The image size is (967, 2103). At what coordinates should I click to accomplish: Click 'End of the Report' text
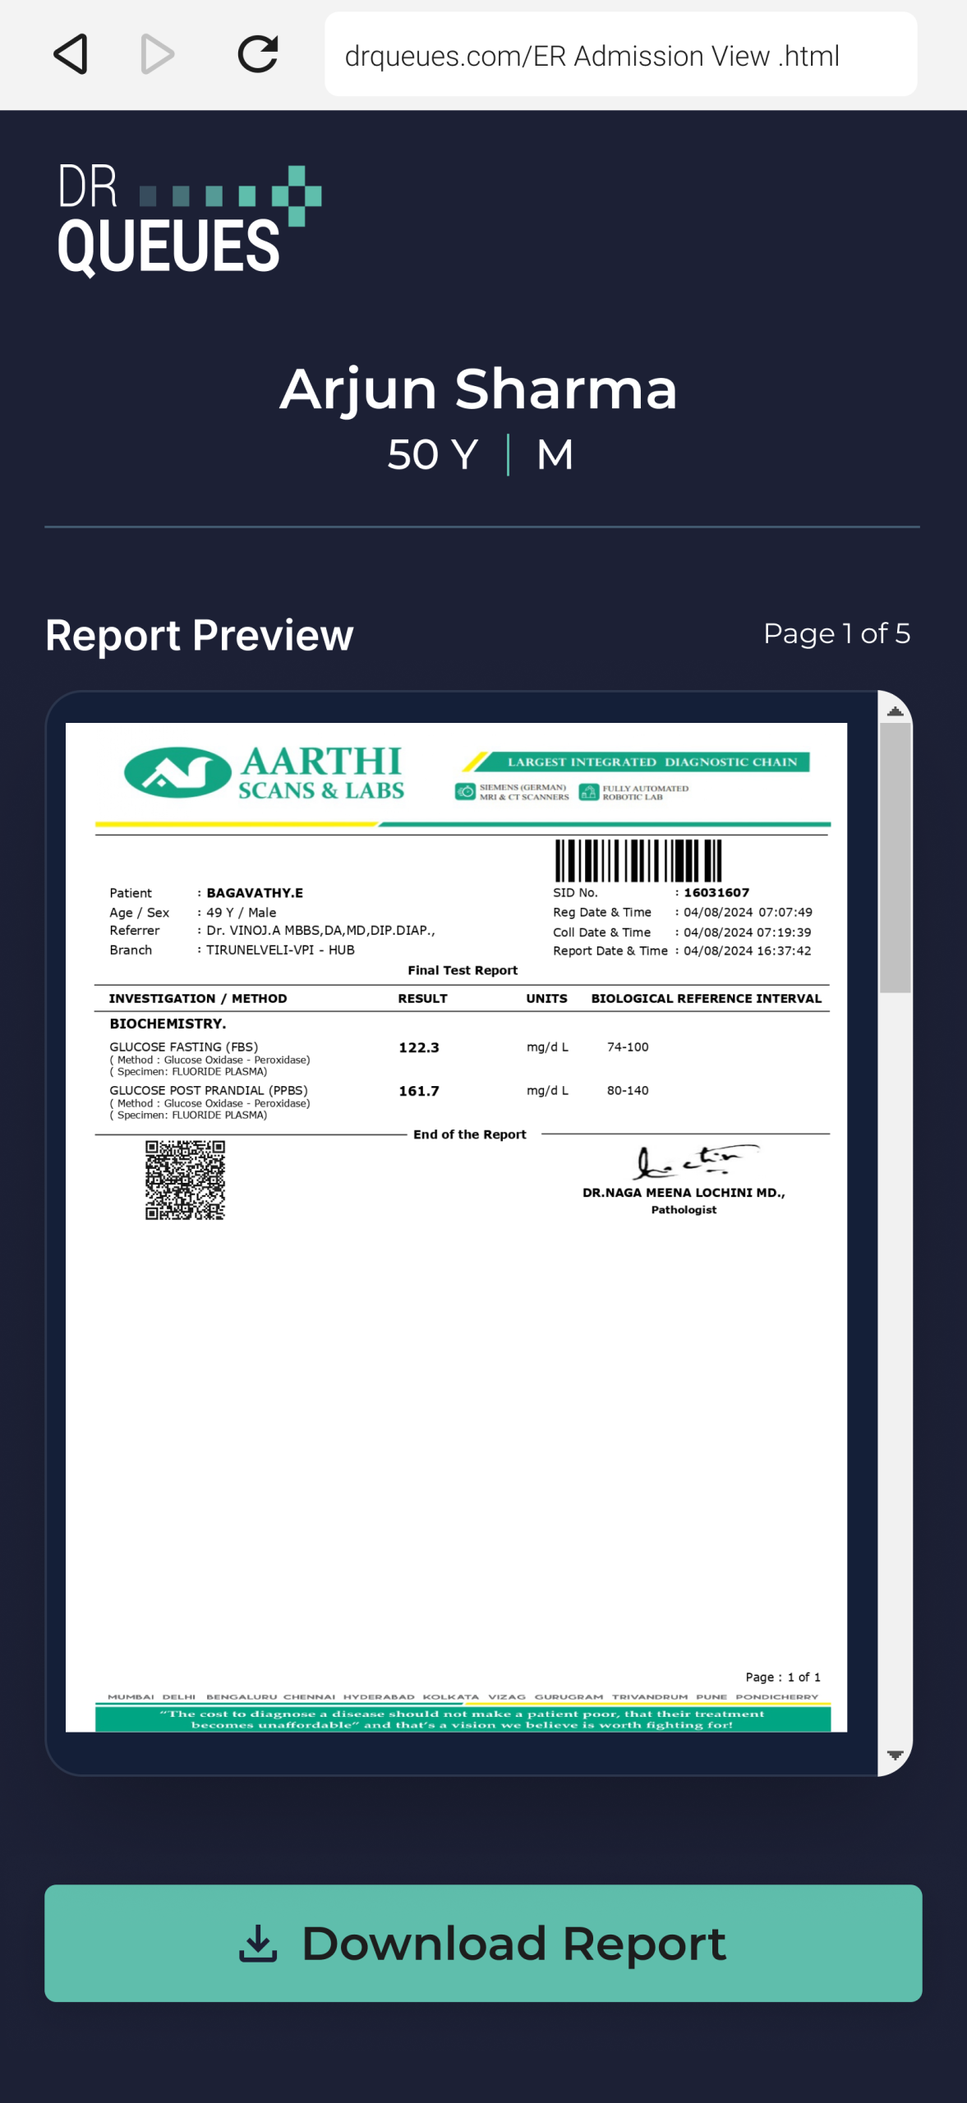[470, 1134]
